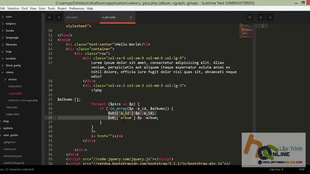The height and width of the screenshot is (174, 310).
Task: Select the v_pics.php tab
Action: [109, 17]
